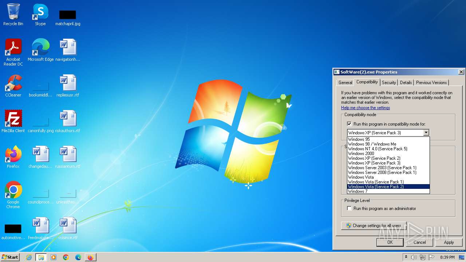Open the Recycle Bin desktop icon

pos(13,15)
